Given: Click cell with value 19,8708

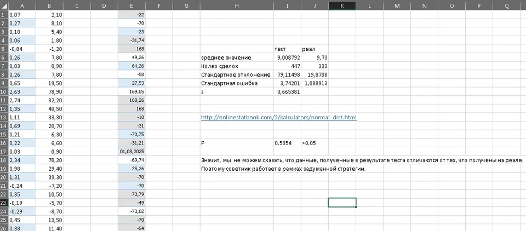Looking at the screenshot, I should pyautogui.click(x=315, y=75).
